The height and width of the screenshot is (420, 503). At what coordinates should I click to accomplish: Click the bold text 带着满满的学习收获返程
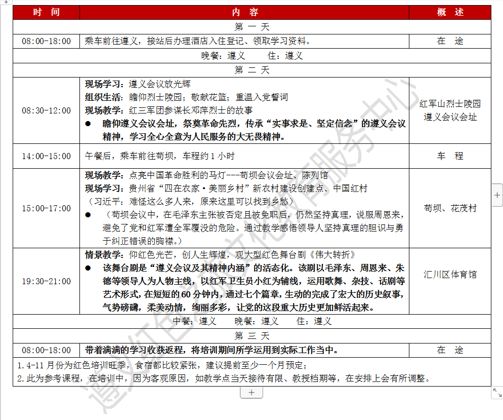pos(212,350)
